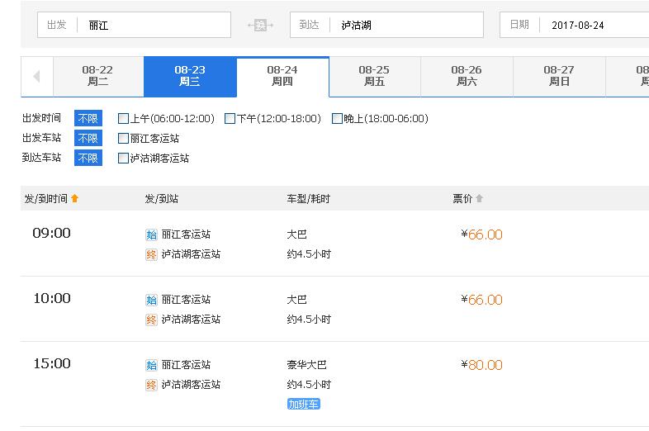
Task: Switch to 08-27 周日 date tab
Action: click(560, 76)
